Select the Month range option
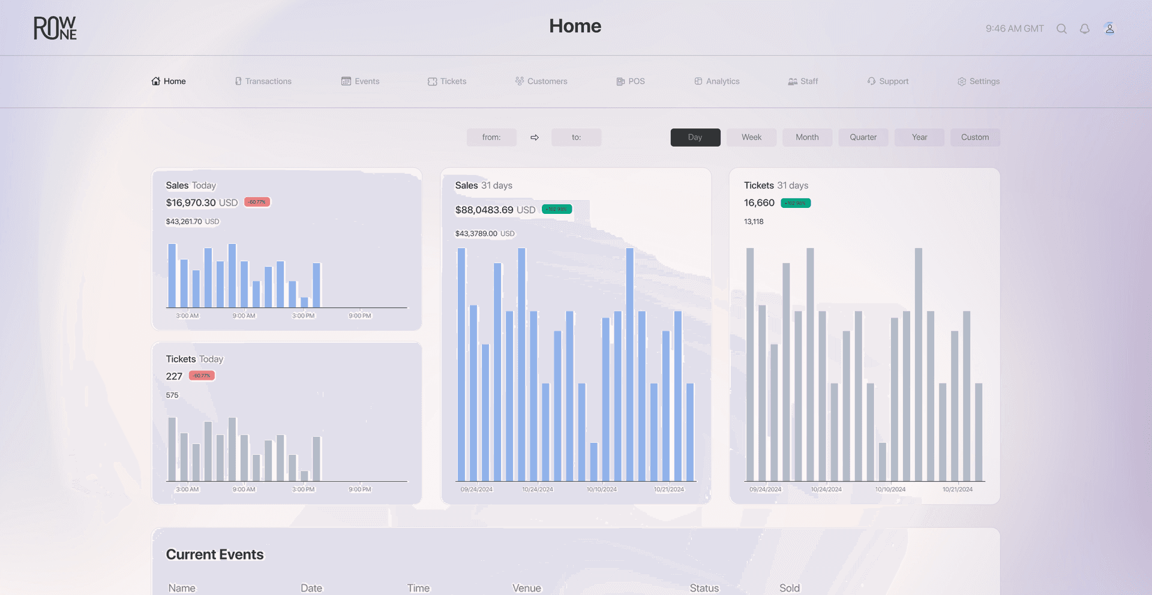Image resolution: width=1152 pixels, height=595 pixels. (x=807, y=137)
